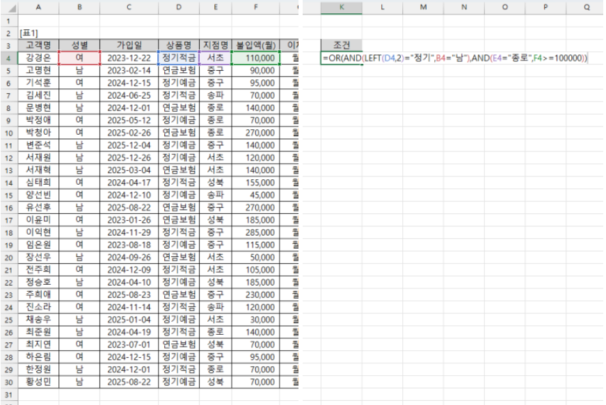Select column K header
The image size is (606, 405).
pyautogui.click(x=341, y=8)
